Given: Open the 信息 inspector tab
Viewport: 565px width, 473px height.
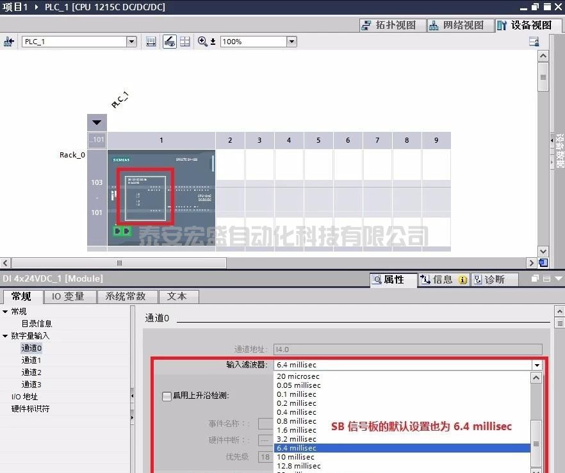Looking at the screenshot, I should click(x=443, y=280).
